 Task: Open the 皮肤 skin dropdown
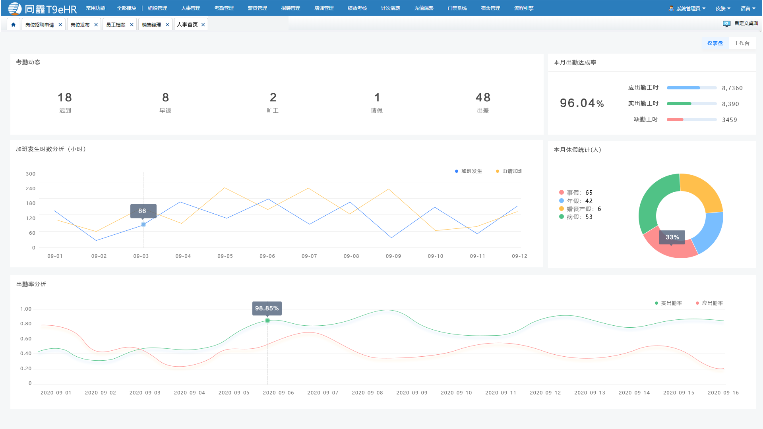coord(723,8)
